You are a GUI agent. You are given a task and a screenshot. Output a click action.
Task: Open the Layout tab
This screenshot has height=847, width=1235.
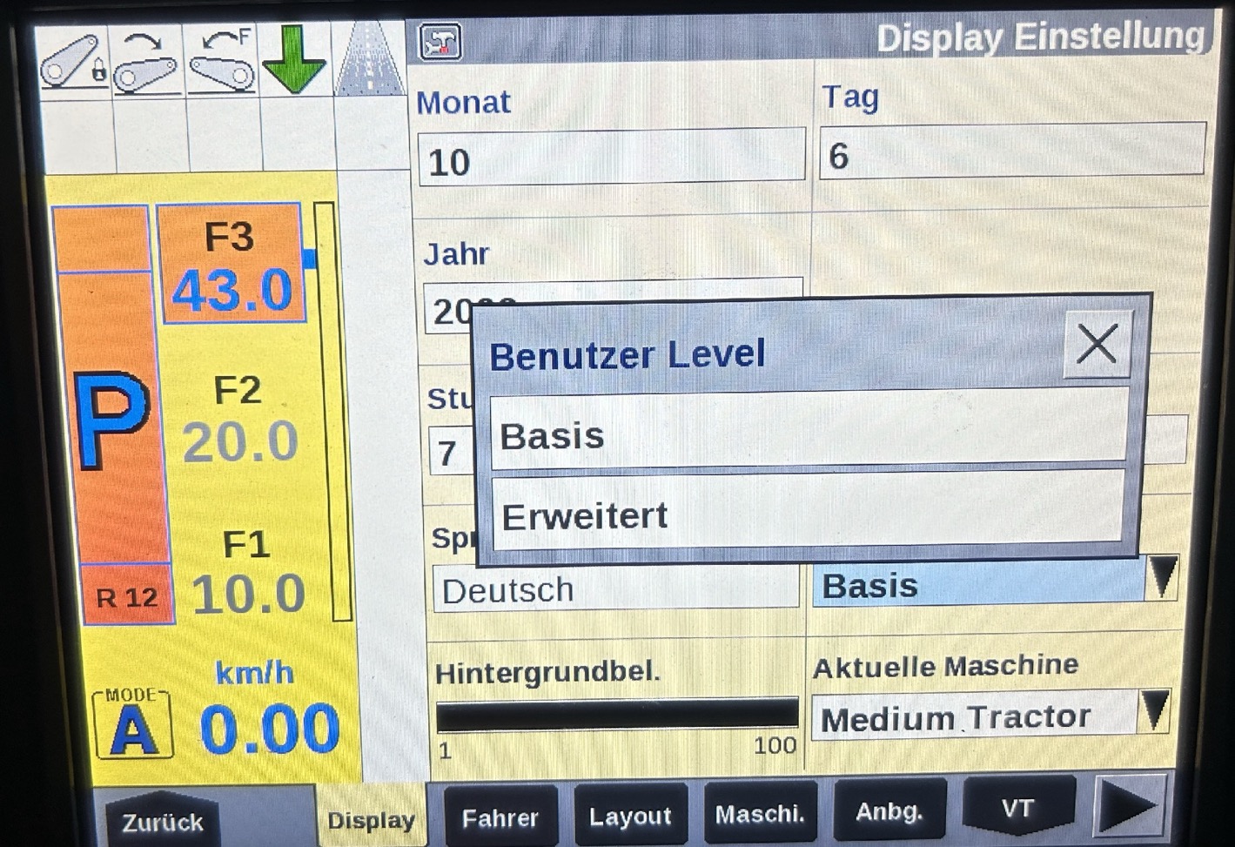click(x=630, y=816)
